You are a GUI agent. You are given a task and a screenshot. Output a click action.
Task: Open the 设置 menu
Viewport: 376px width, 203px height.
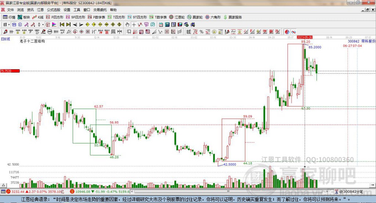tap(67, 10)
